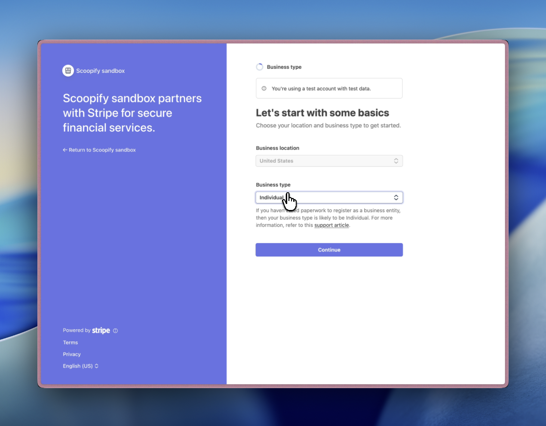Click the Powered by Stripe label

coord(77,330)
